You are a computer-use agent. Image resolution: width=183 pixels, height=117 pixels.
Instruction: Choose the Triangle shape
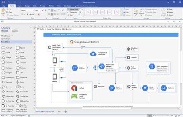[x=6, y=57]
